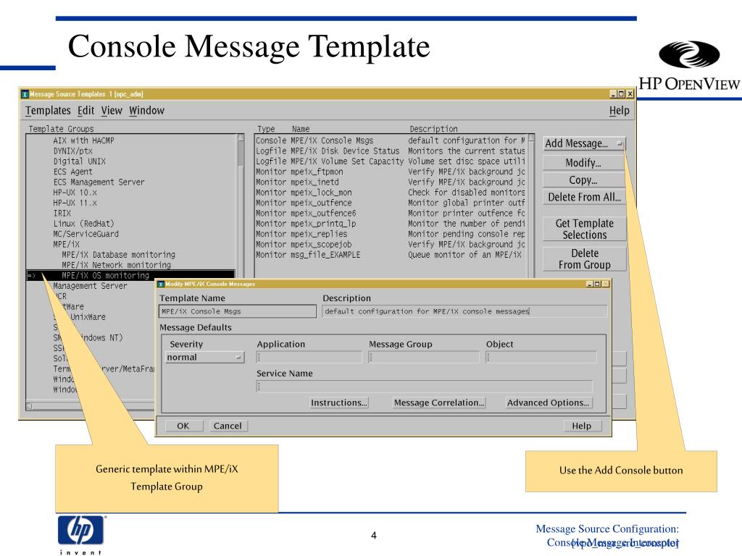Screen dimensions: 742x556
Task: Click Get Template Selections button
Action: 584,229
